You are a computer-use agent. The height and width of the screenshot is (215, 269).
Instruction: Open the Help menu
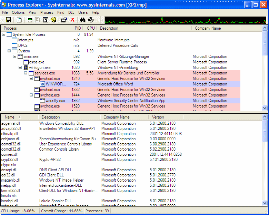(x=96, y=12)
